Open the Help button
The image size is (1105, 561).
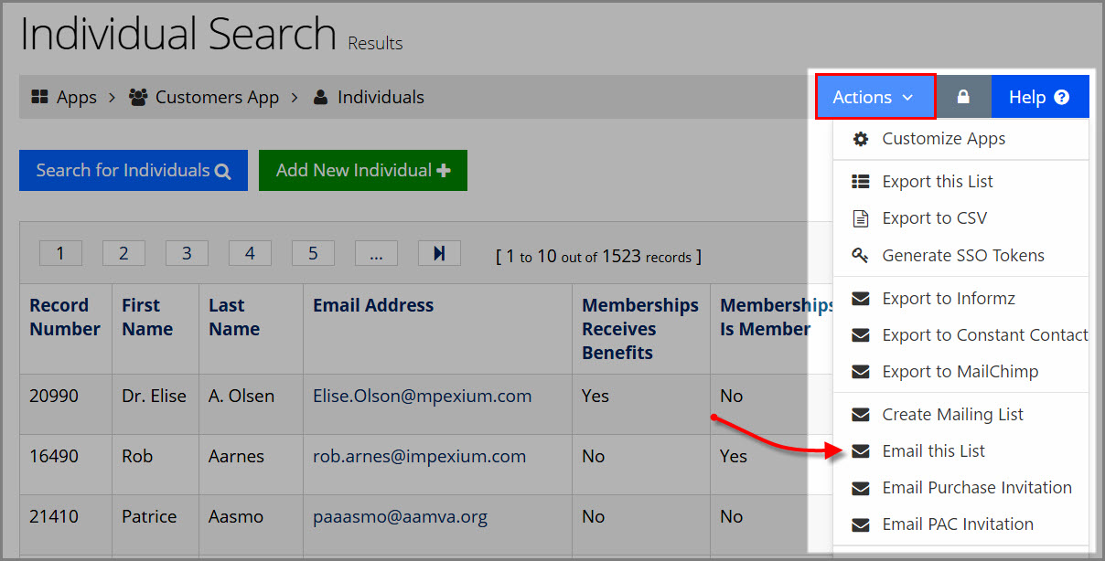[1040, 97]
